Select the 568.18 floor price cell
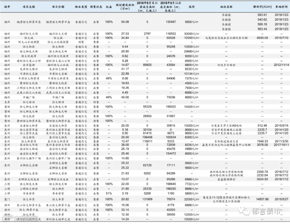The image size is (290, 224). click(262, 24)
